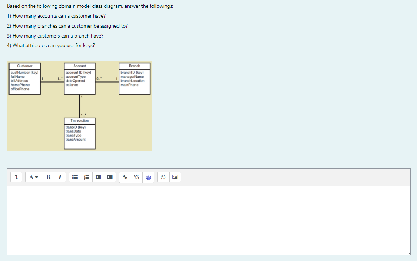Screen dimensions: 417x270
Task: Select the Customer class box
Action: 24,79
